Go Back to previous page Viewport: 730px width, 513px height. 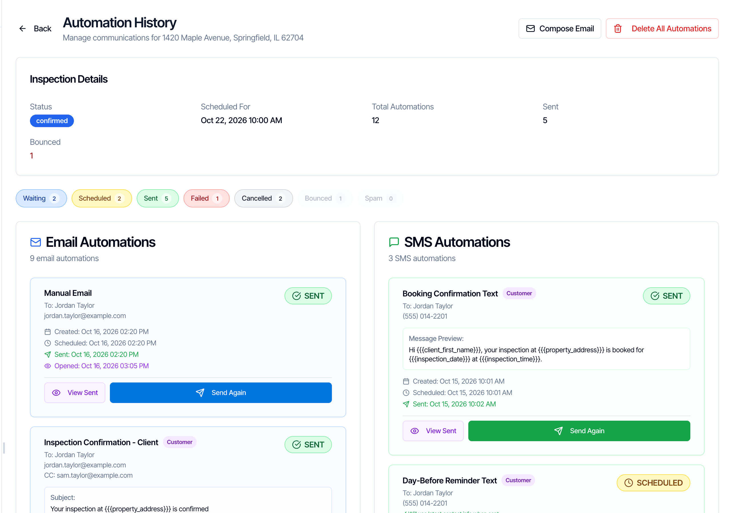pyautogui.click(x=35, y=28)
